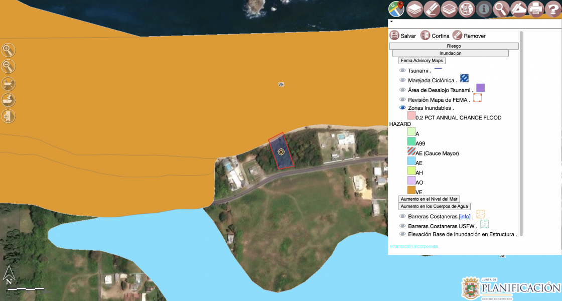Open the Google Maps basemap icon
The height and width of the screenshot is (301, 562).
[396, 9]
